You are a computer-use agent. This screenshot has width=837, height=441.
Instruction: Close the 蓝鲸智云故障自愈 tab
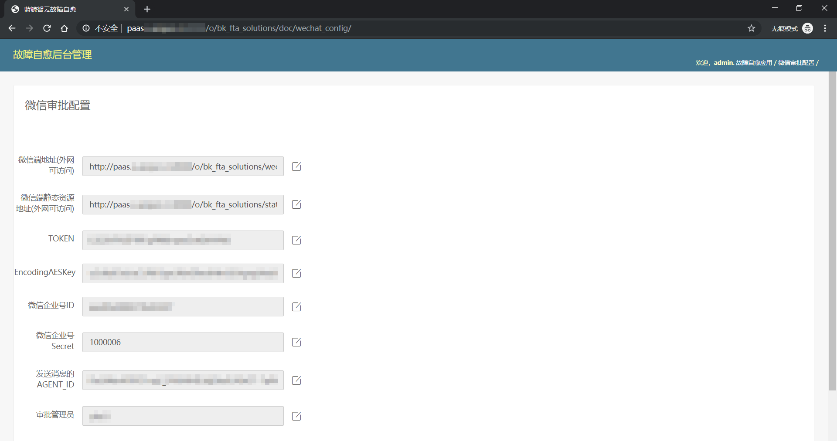click(126, 9)
